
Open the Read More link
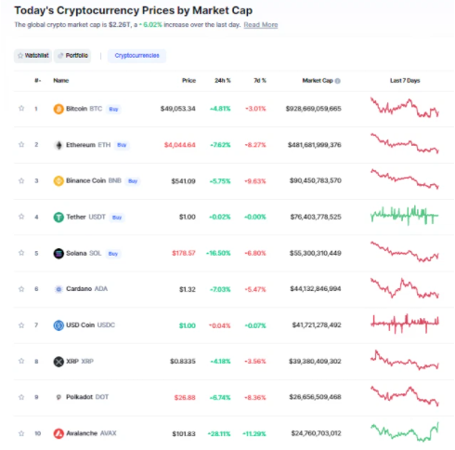[261, 25]
